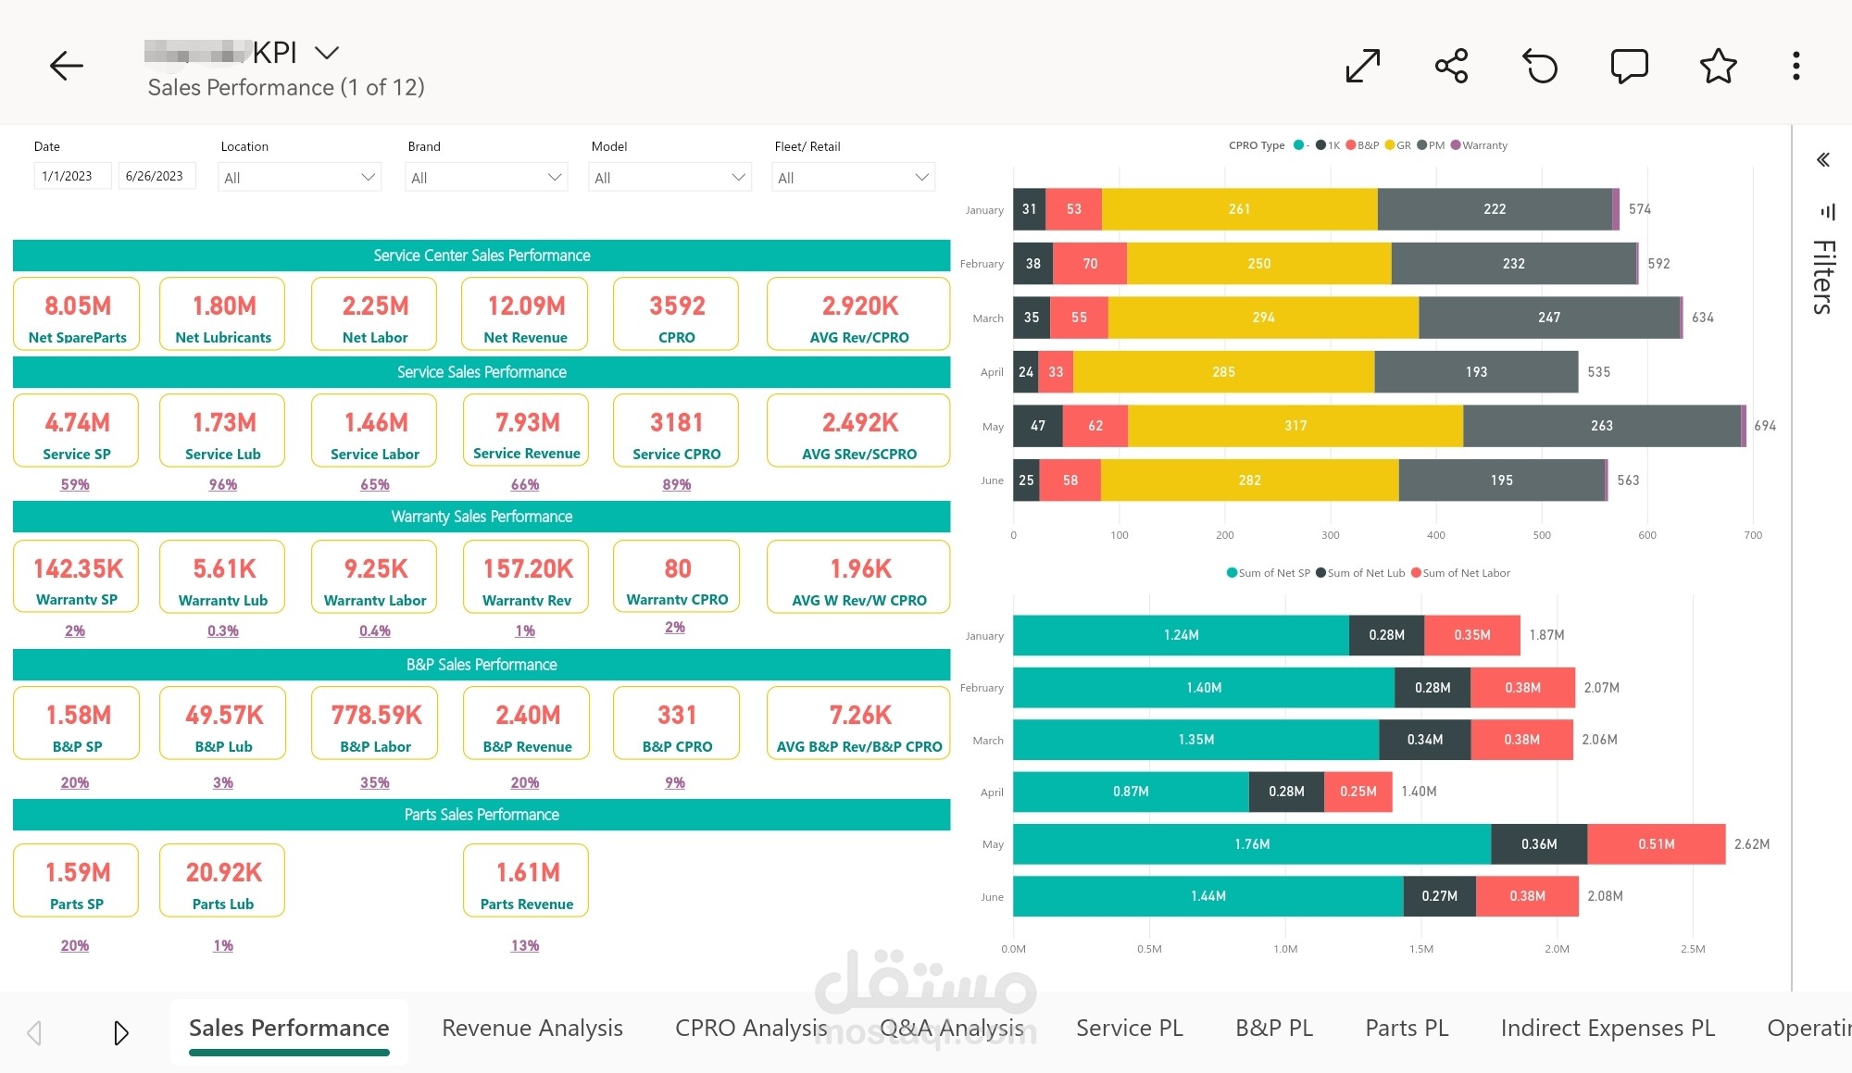This screenshot has height=1073, width=1852.
Task: Click the Parts Revenue 1.61M card
Action: coord(526,880)
